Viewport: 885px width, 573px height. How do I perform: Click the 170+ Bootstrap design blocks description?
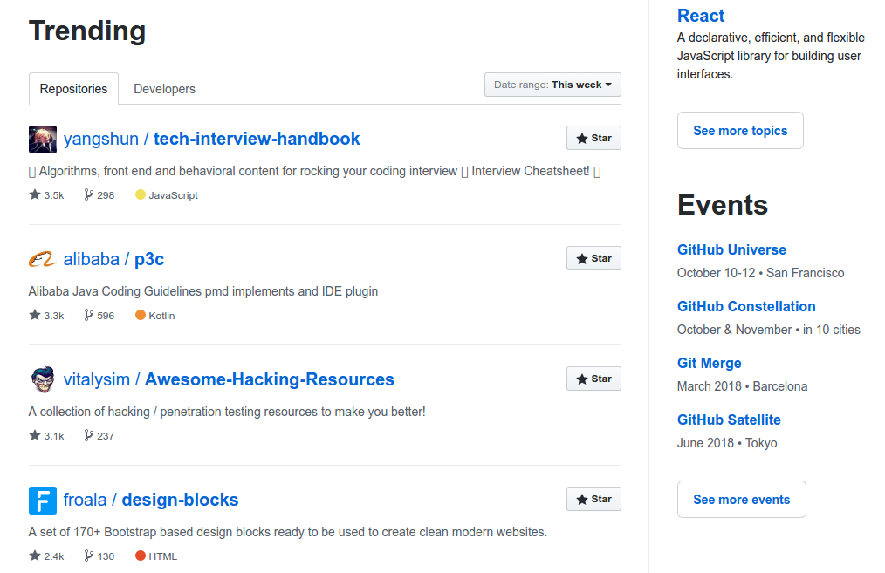pyautogui.click(x=288, y=532)
